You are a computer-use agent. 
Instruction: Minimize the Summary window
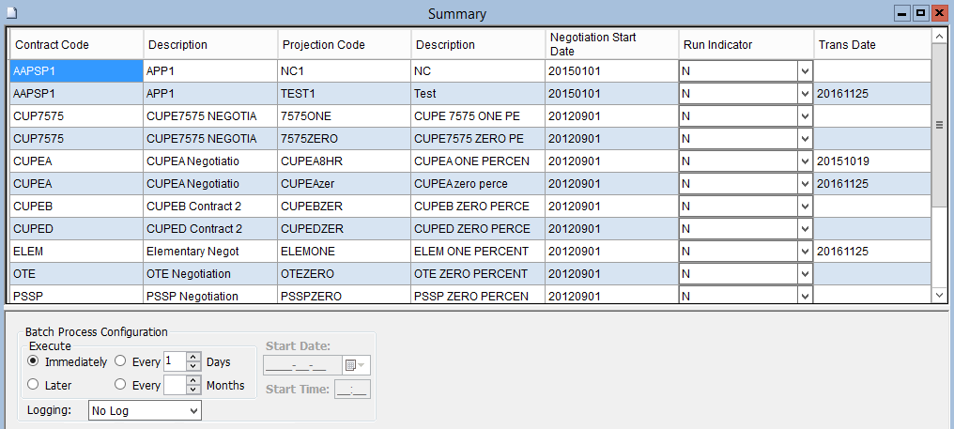point(902,13)
